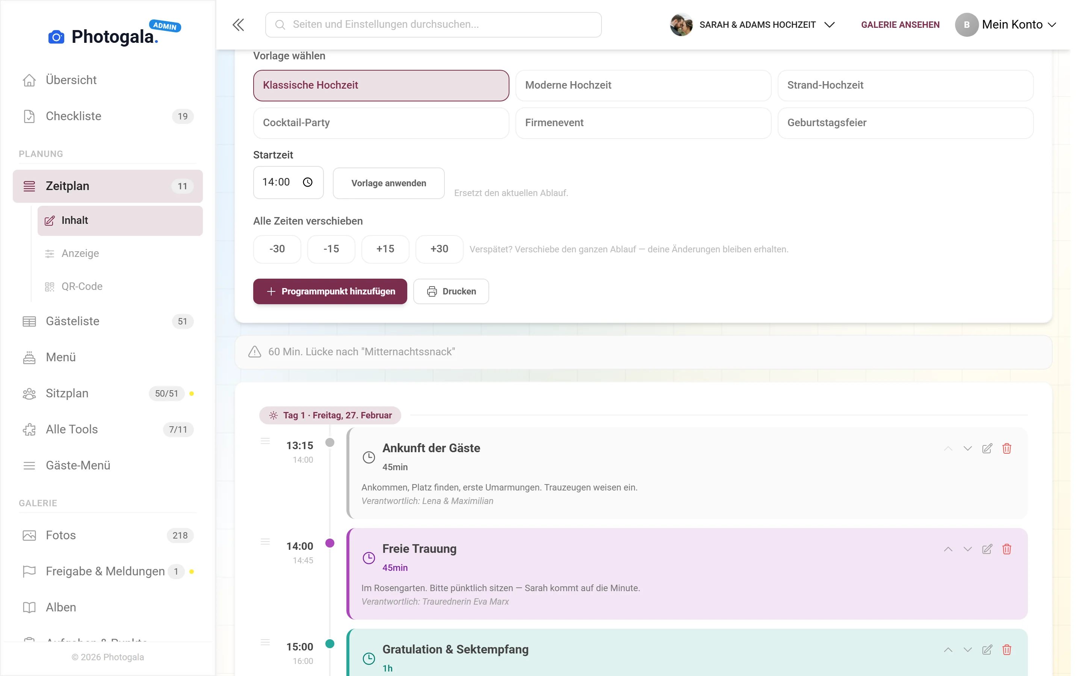
Task: Delete the Ankunft der Gäste entry
Action: click(x=1007, y=448)
